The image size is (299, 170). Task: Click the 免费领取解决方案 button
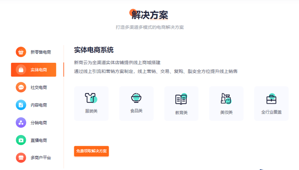[91, 151]
